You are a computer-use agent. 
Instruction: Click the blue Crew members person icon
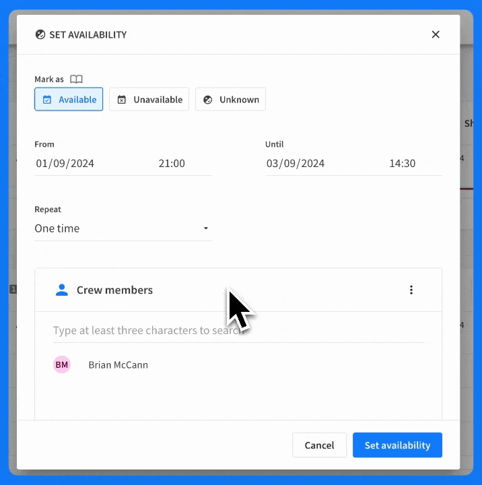62,290
